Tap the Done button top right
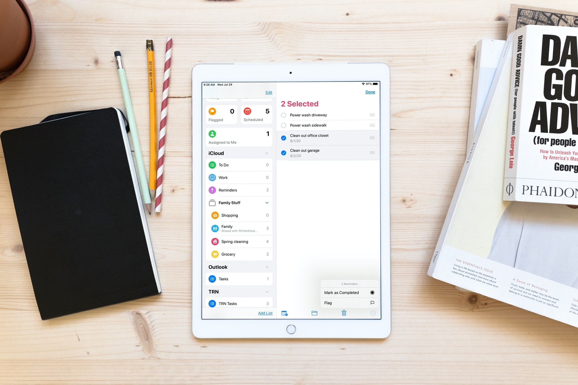The image size is (578, 385). (x=370, y=92)
